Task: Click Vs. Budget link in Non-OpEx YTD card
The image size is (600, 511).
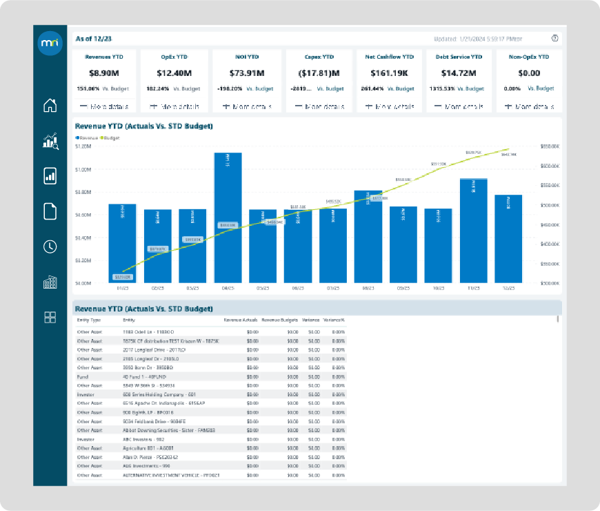Action: point(541,88)
